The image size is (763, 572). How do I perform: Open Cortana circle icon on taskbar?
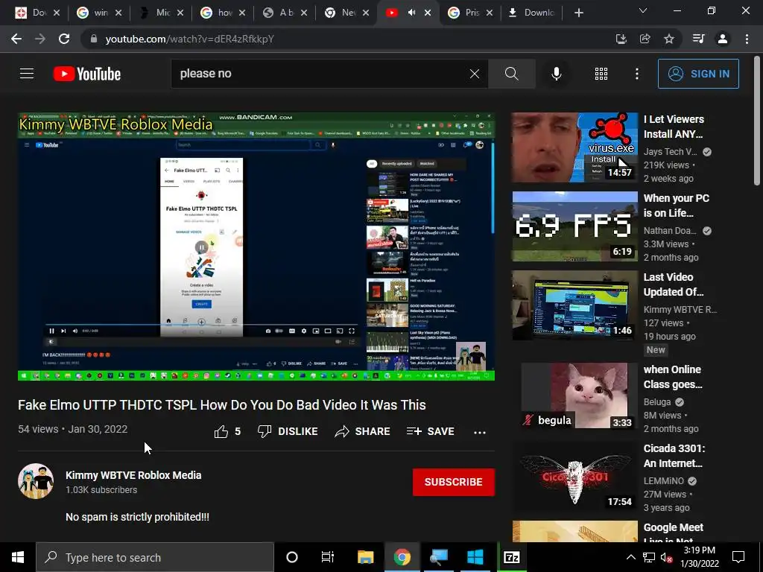click(x=292, y=557)
